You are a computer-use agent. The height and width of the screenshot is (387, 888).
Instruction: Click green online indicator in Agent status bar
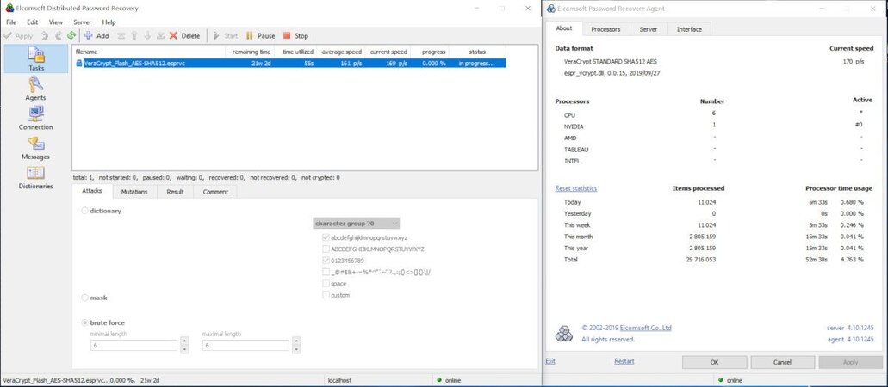720,381
